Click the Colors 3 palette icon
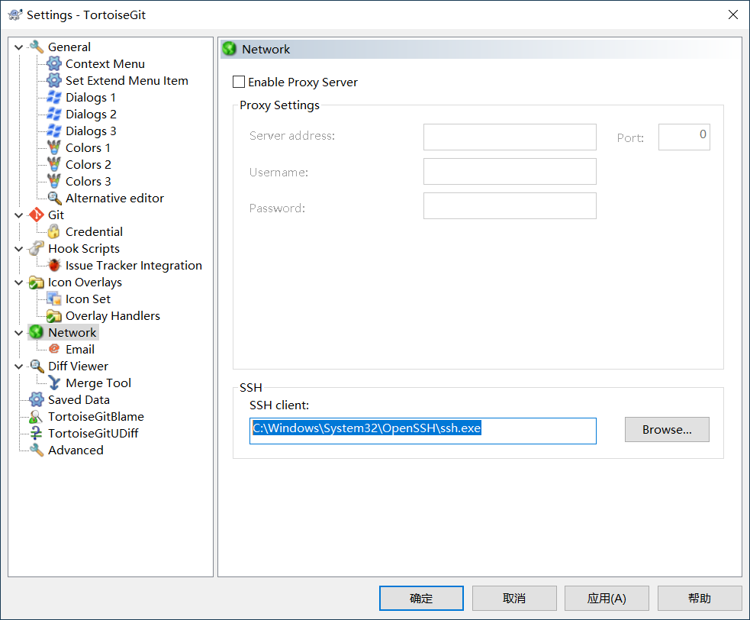750x620 pixels. coord(54,181)
